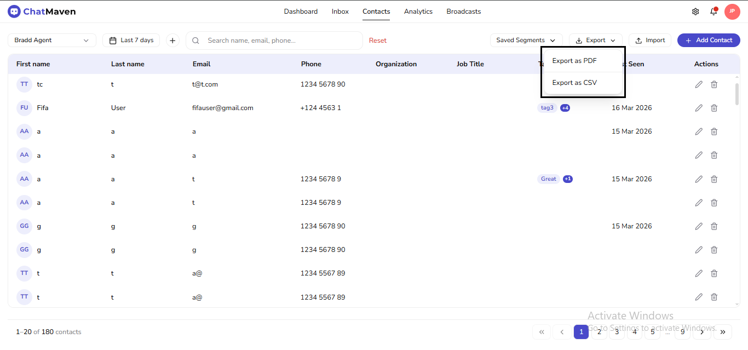Click the plus icon beside date filter

[x=172, y=40]
